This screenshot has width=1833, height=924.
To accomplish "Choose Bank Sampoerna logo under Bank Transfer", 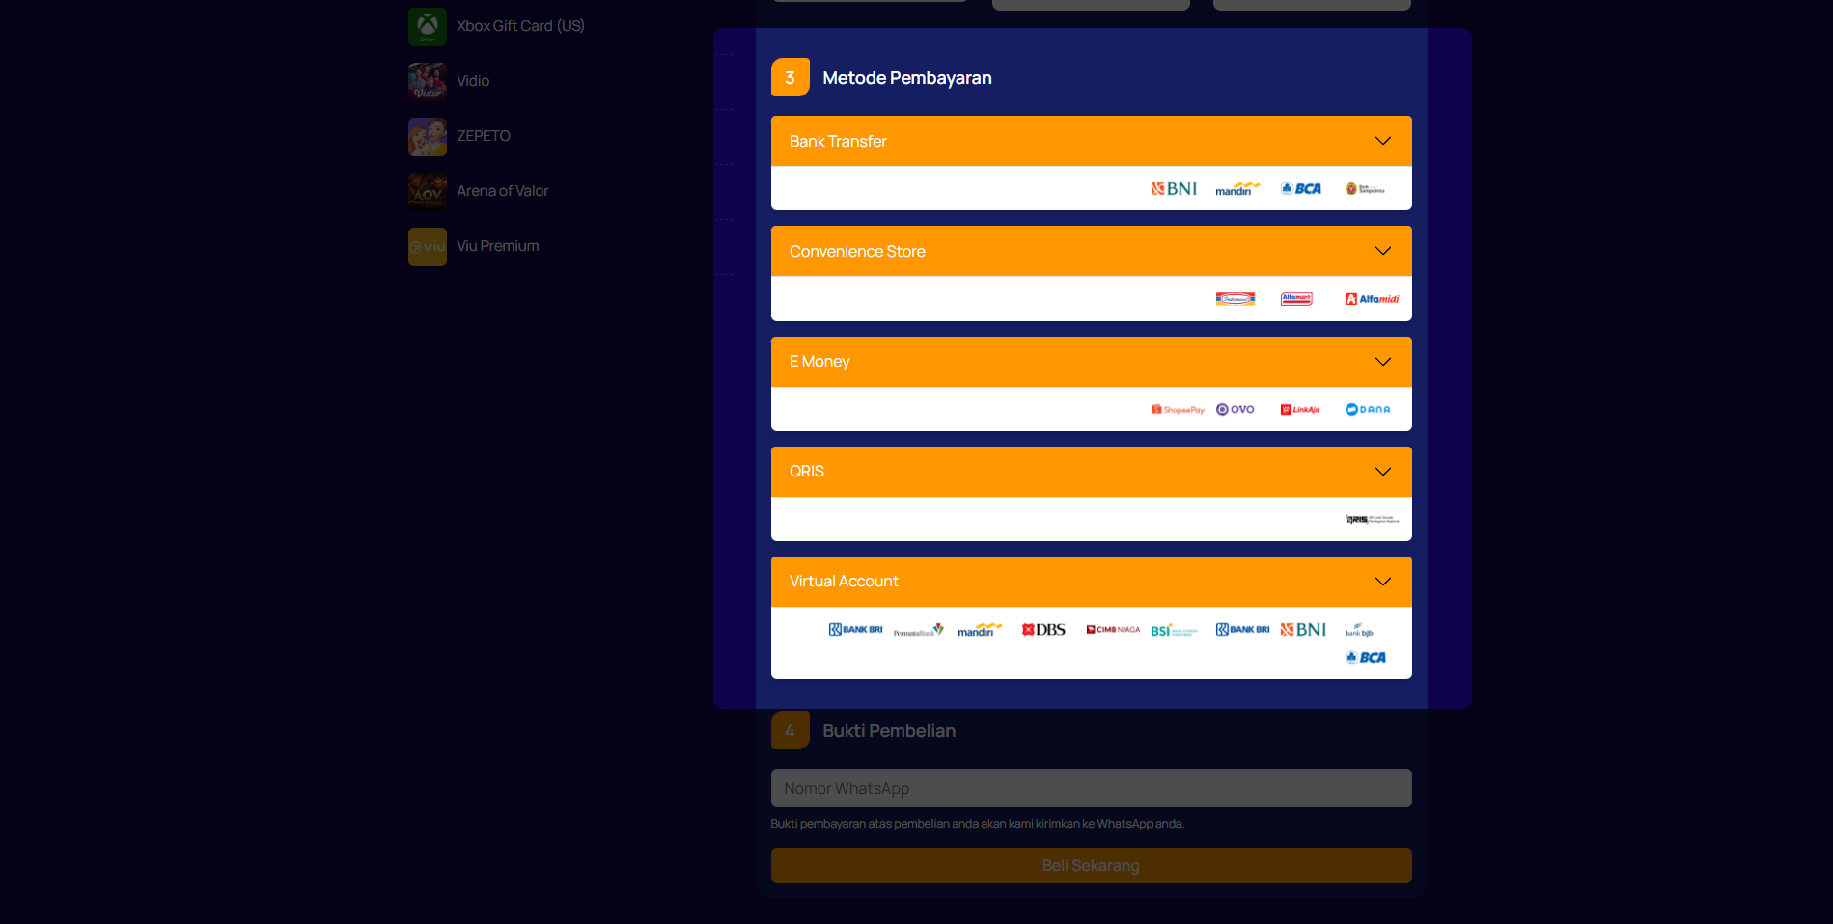I will click(x=1365, y=189).
